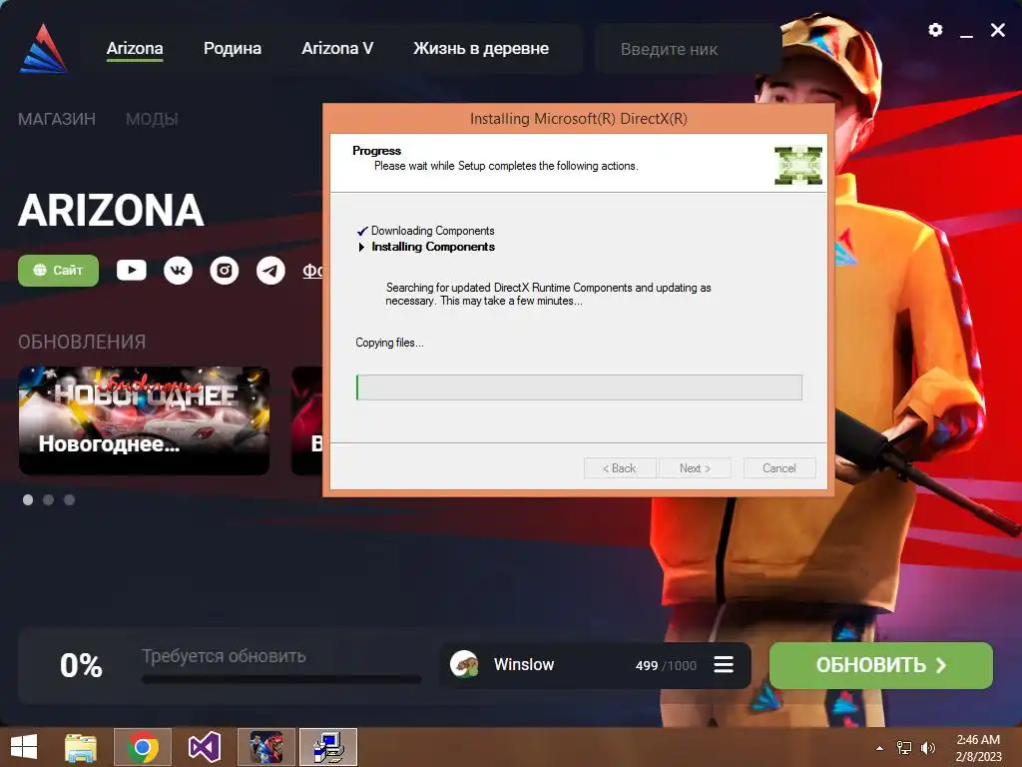Open the YouTube channel icon
Screen dimensions: 1022x767
(131, 270)
